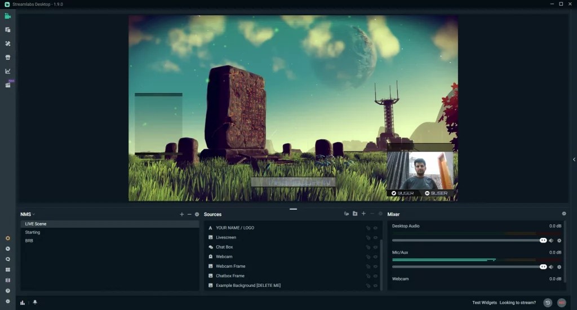Open the Dashboard graph icon in sidebar
The width and height of the screenshot is (577, 310).
pyautogui.click(x=8, y=71)
